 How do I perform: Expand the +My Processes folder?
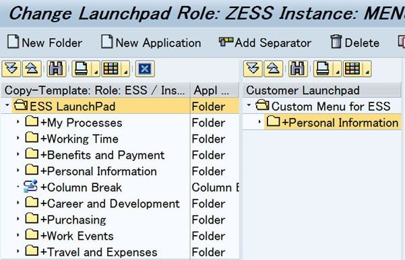[x=18, y=121]
